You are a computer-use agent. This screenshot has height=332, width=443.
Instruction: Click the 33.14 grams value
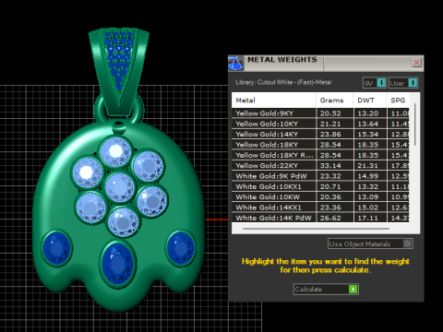coord(330,166)
